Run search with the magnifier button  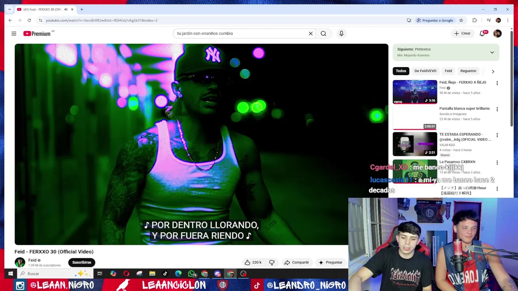tap(323, 34)
